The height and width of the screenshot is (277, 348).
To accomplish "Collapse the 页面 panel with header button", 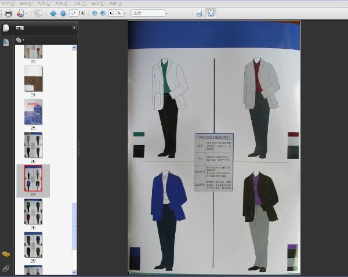I will pos(74,28).
